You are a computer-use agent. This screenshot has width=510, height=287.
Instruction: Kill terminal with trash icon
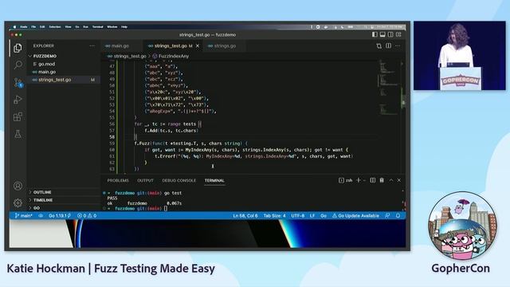(x=382, y=180)
